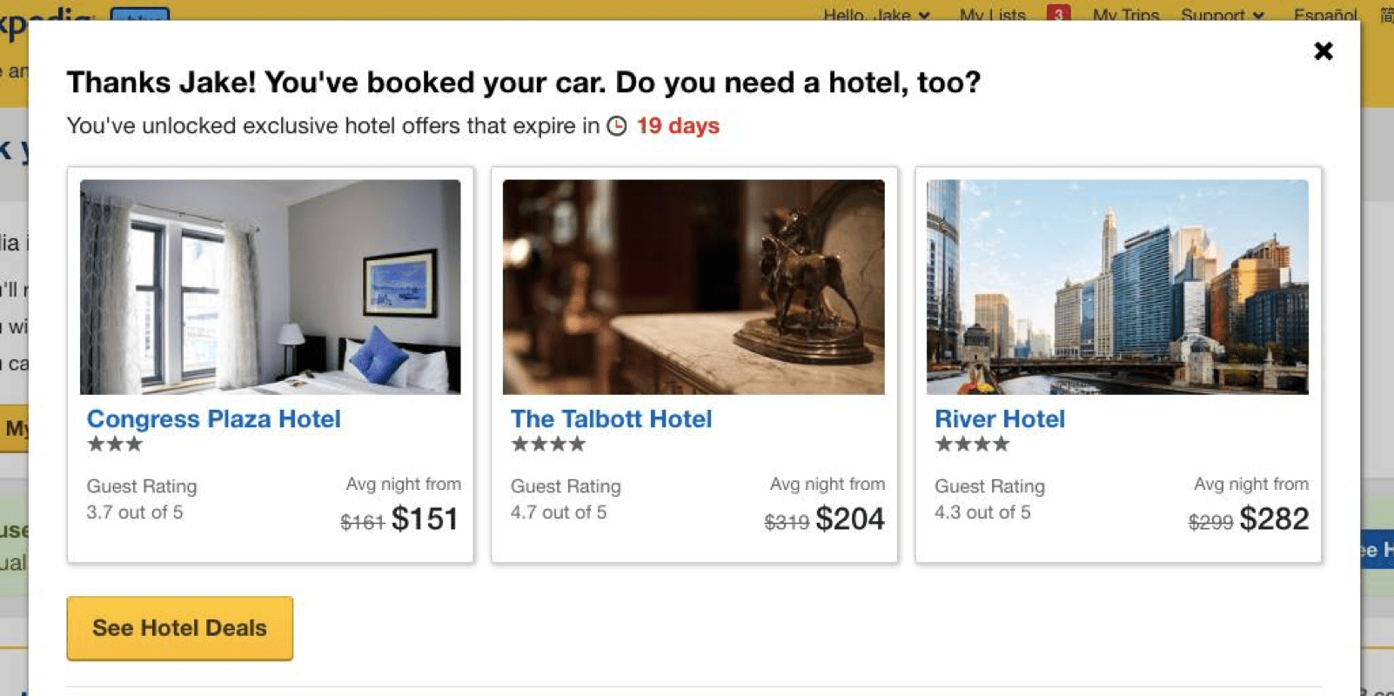This screenshot has width=1394, height=696.
Task: Click the four-star rating under The Talbott Hotel
Action: 547,445
